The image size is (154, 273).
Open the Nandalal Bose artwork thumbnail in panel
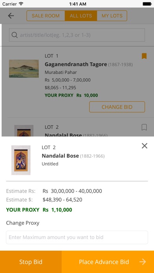coord(21,160)
